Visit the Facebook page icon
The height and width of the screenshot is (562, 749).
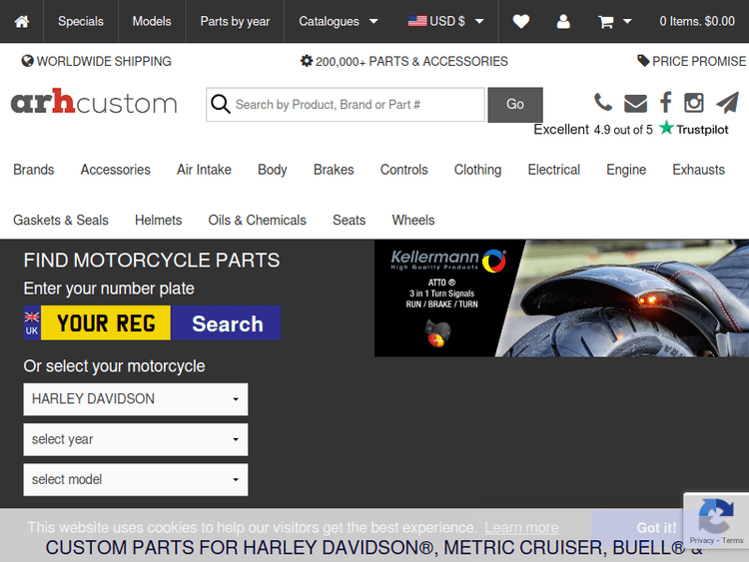[665, 102]
